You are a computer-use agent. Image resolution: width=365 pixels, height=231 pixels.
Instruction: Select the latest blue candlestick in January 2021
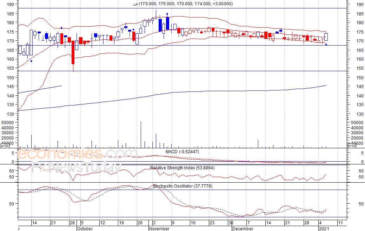click(x=326, y=37)
